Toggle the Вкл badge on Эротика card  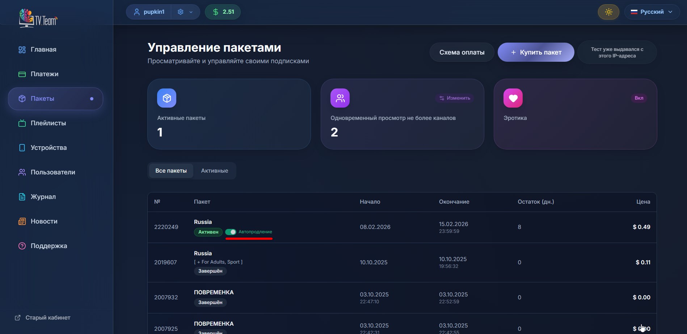point(639,98)
